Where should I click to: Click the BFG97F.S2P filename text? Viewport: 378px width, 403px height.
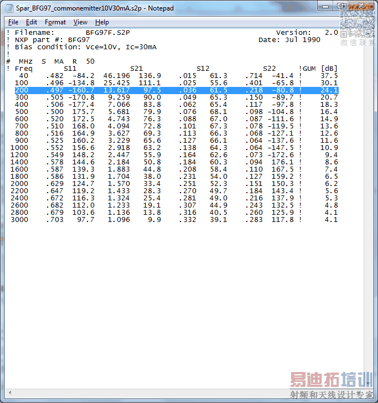pos(108,33)
